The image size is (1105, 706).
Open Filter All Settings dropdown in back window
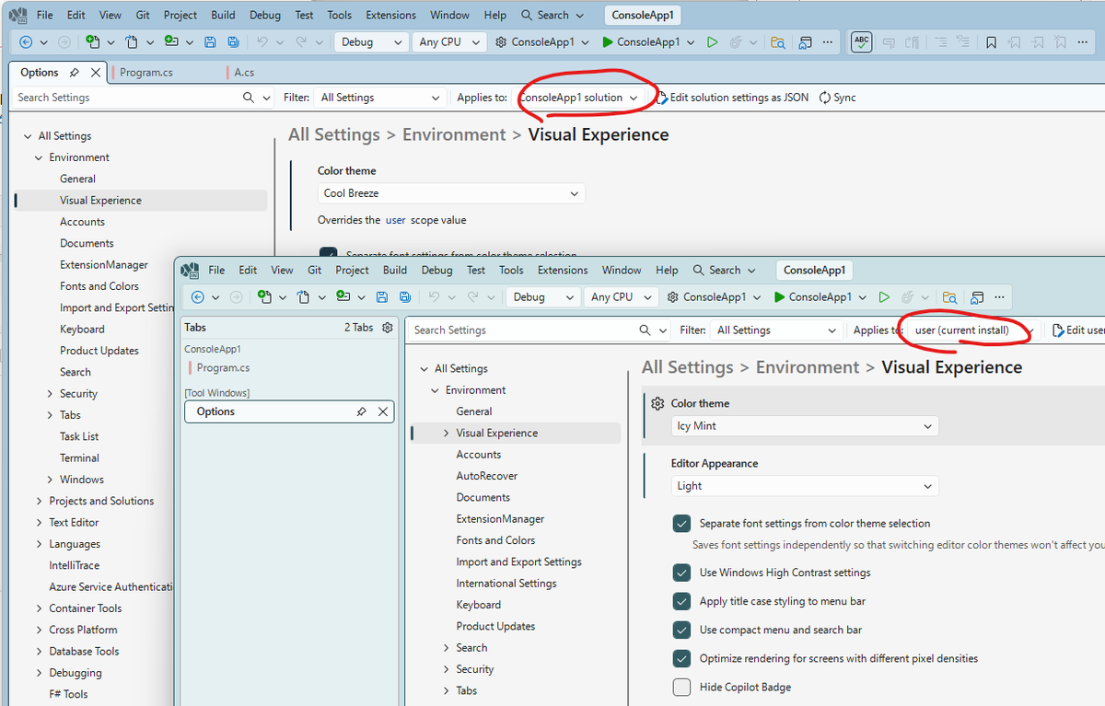[x=379, y=98]
